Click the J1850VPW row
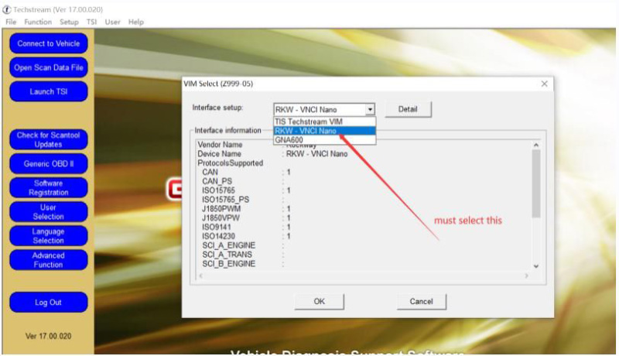The height and width of the screenshot is (356, 619). pyautogui.click(x=246, y=218)
